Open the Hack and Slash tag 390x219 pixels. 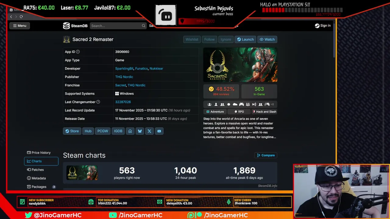coord(264,112)
